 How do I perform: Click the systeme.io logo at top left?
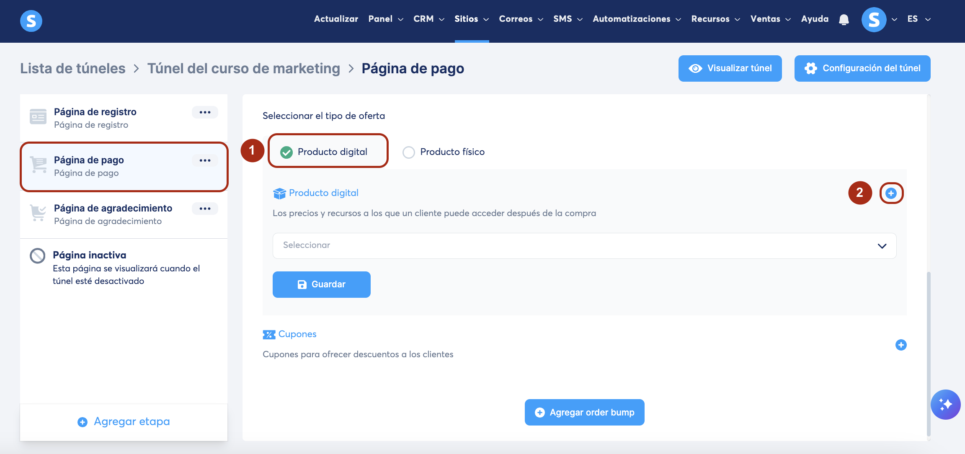31,21
